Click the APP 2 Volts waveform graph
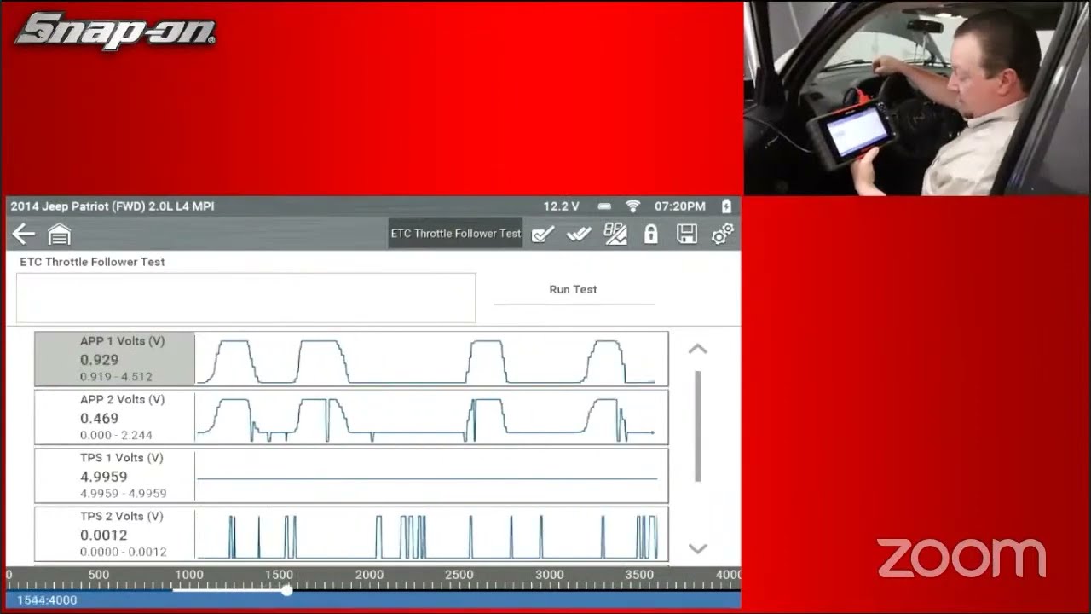Screen dimensions: 1091x614 431,417
